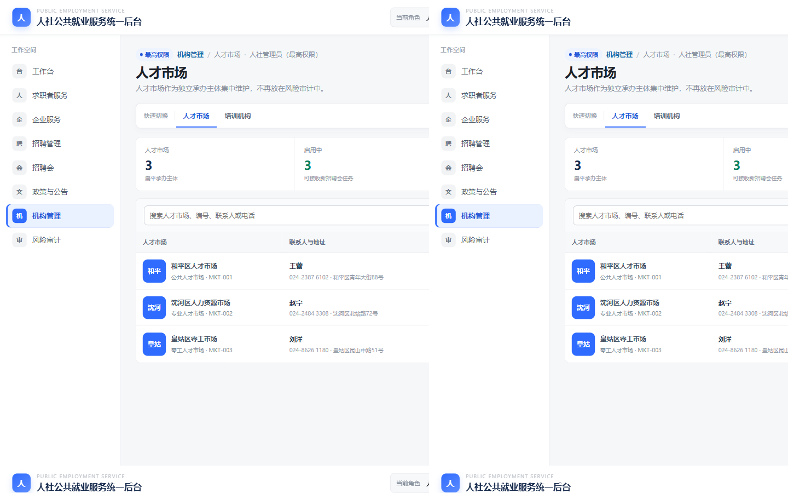788x493 pixels.
Task: Open 工作台 in the right copy's sidebar
Action: (x=489, y=71)
